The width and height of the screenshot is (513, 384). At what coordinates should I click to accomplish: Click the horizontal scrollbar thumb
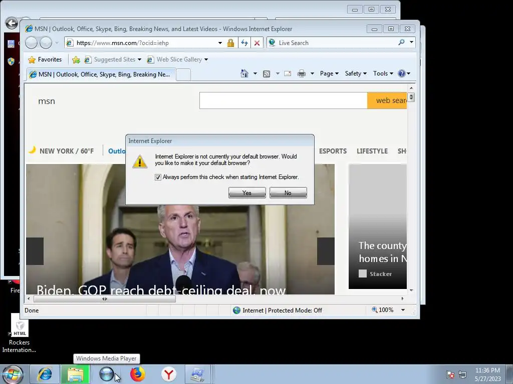[105, 299]
